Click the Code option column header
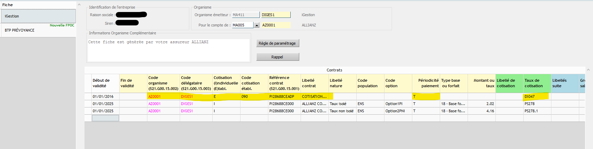The height and width of the screenshot is (149, 593). (x=398, y=83)
